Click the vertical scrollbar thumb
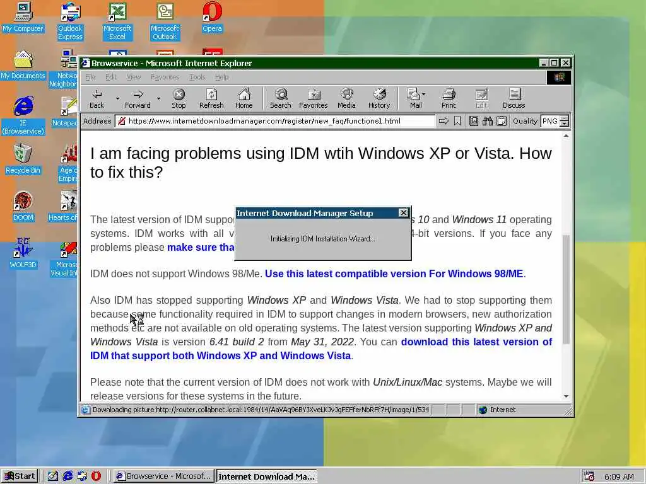 (x=566, y=289)
